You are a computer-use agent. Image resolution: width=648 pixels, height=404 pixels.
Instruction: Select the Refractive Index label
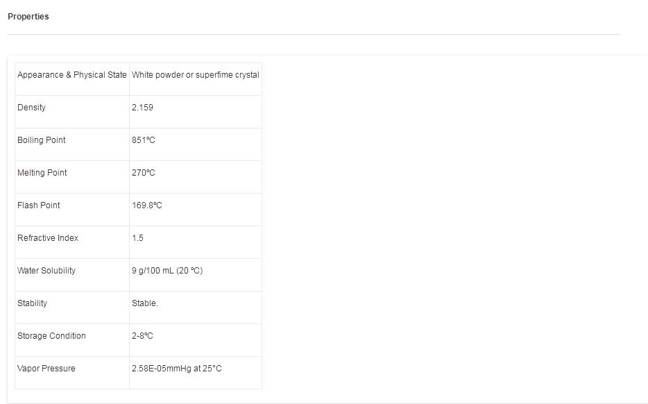(x=48, y=238)
